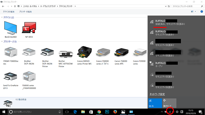205x115 pixels.
Task: Click the refresh button in address bar
Action: pos(169,6)
